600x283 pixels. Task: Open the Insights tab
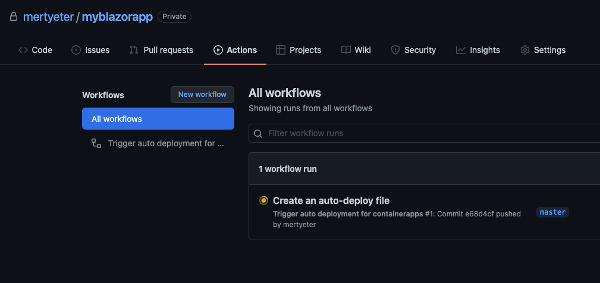[478, 50]
